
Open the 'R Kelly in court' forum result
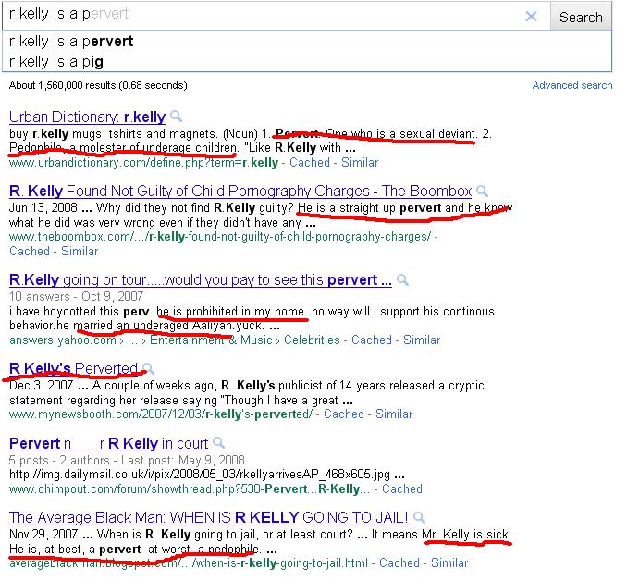pyautogui.click(x=108, y=443)
